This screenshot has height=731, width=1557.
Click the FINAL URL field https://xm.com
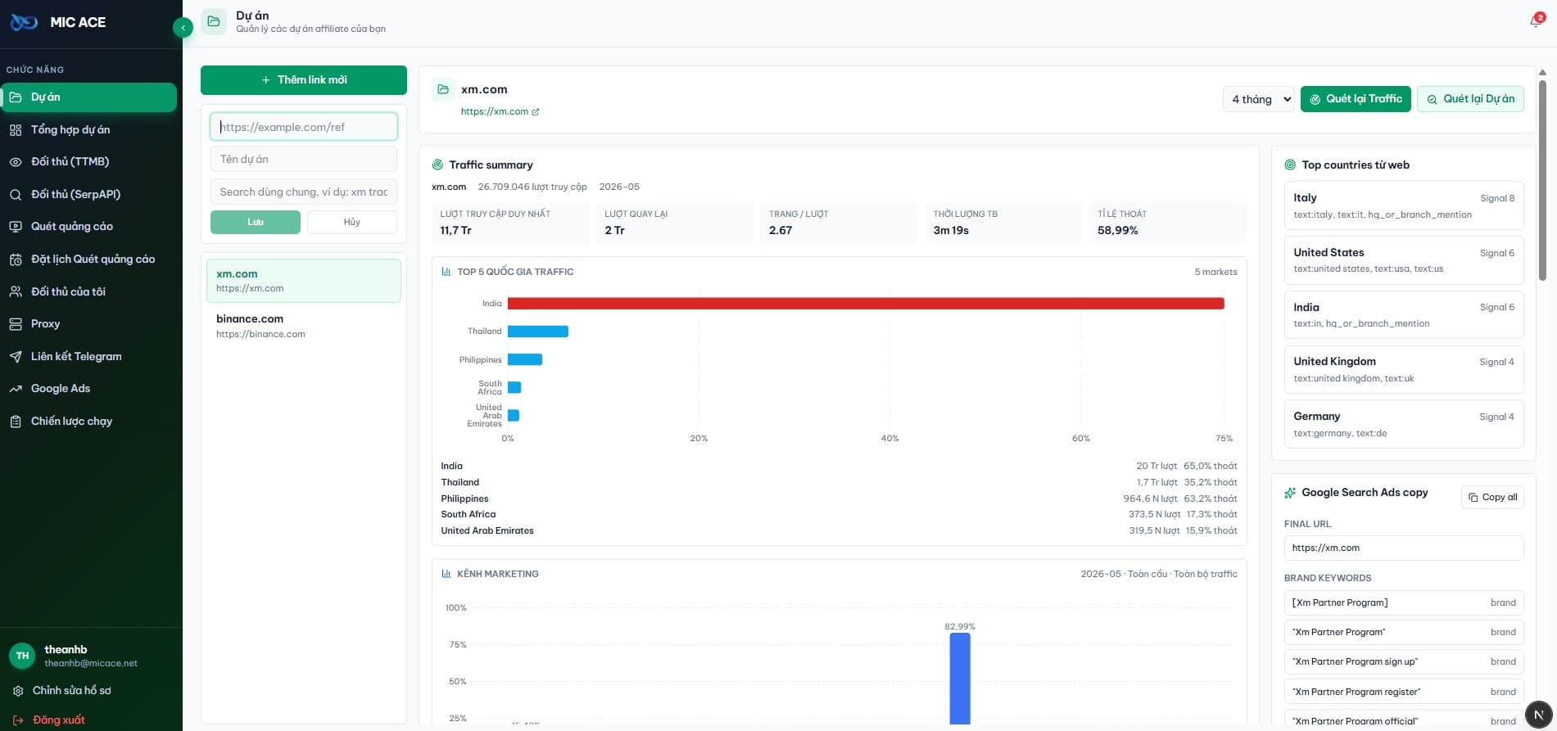pyautogui.click(x=1404, y=548)
